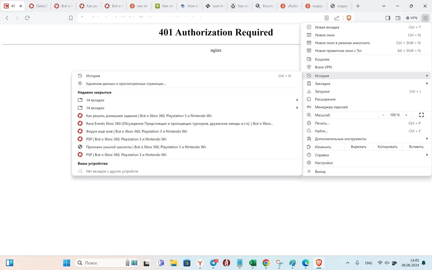Increase zoom with the plus button
Screen dimensions: 432x270
(x=406, y=115)
